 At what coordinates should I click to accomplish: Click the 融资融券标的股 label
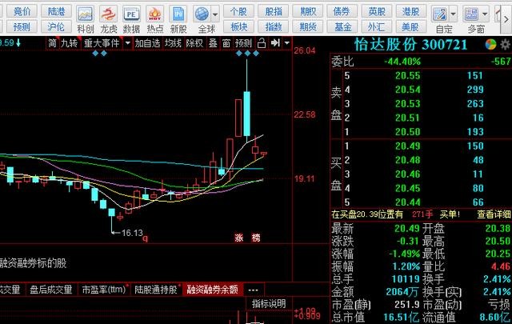(33, 263)
